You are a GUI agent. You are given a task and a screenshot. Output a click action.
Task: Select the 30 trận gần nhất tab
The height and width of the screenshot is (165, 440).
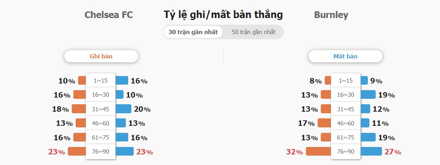pyautogui.click(x=193, y=32)
